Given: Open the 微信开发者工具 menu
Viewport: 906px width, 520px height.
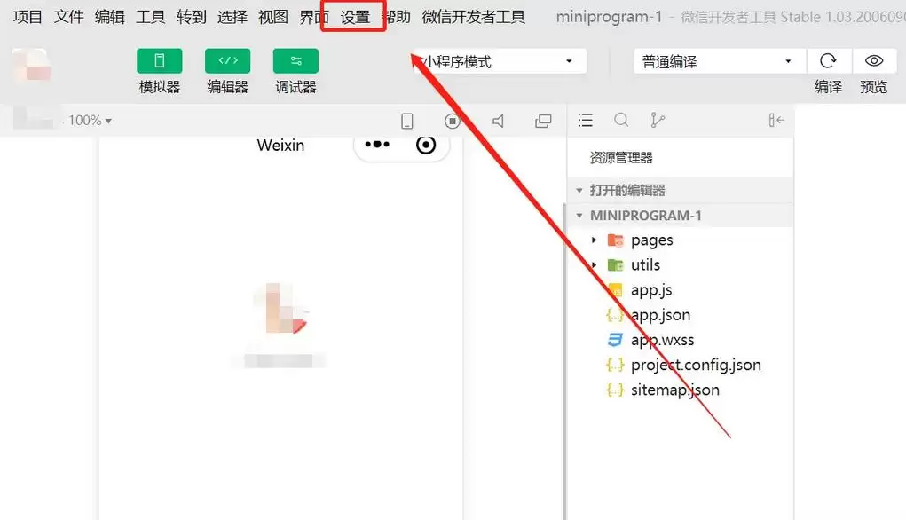Looking at the screenshot, I should (x=474, y=17).
